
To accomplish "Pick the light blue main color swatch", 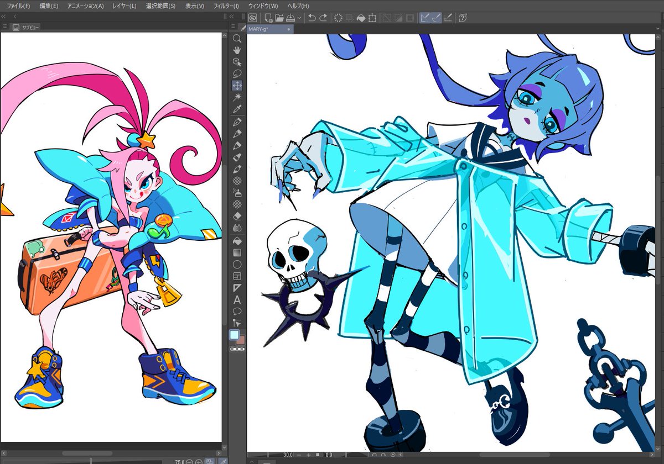I will (235, 335).
